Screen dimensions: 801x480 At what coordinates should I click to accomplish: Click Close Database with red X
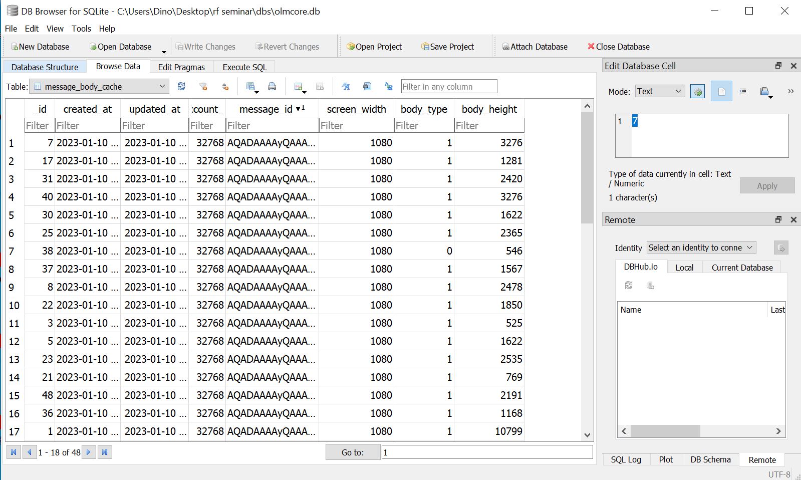(x=618, y=47)
